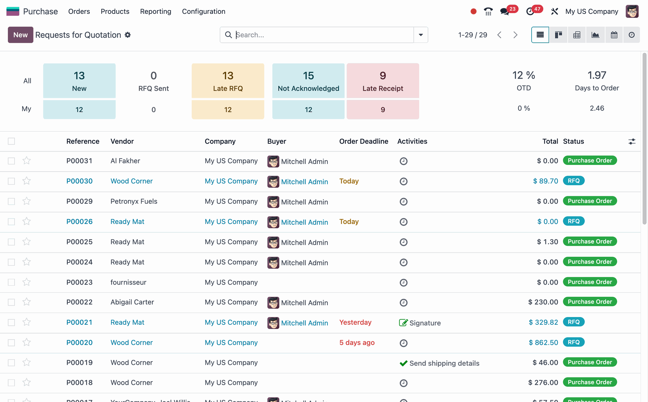Create a New request for quotation
The image size is (648, 402).
20,35
